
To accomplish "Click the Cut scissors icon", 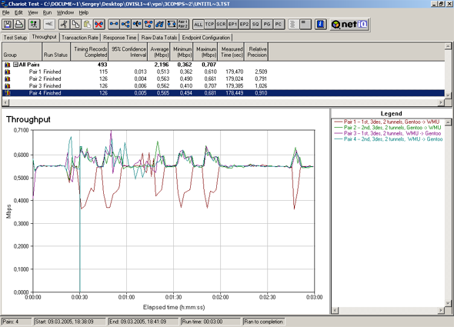I will click(x=64, y=25).
